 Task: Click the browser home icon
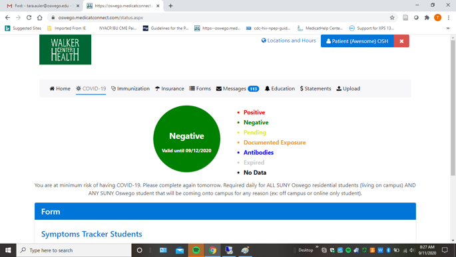[x=39, y=18]
